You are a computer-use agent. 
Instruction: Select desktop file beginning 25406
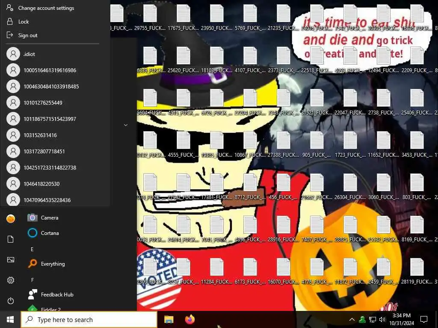click(x=417, y=102)
